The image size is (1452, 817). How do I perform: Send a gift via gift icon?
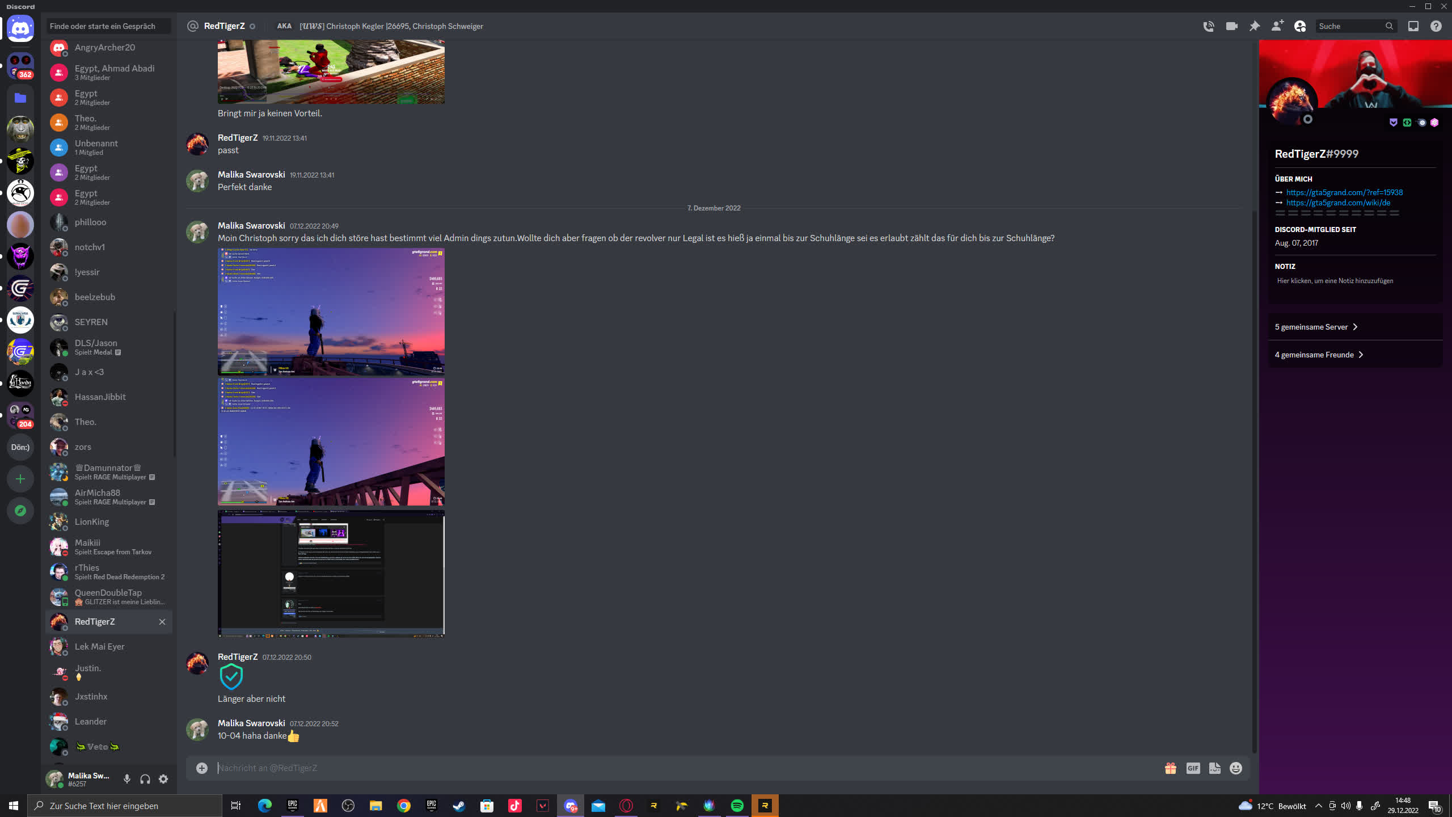[1171, 768]
